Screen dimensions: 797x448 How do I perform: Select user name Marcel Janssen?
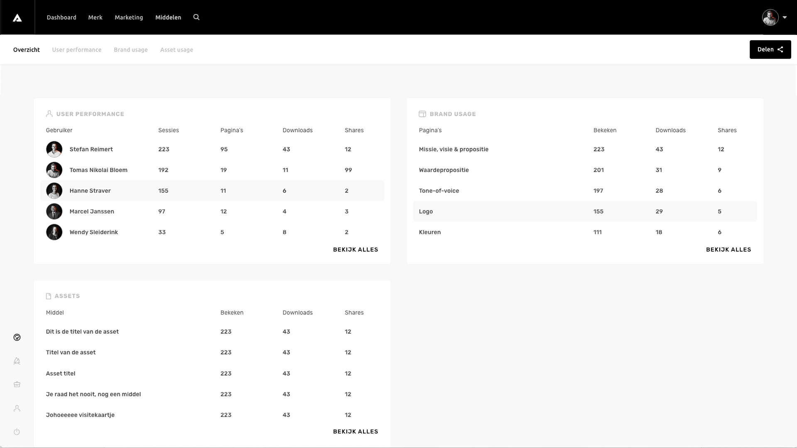92,211
